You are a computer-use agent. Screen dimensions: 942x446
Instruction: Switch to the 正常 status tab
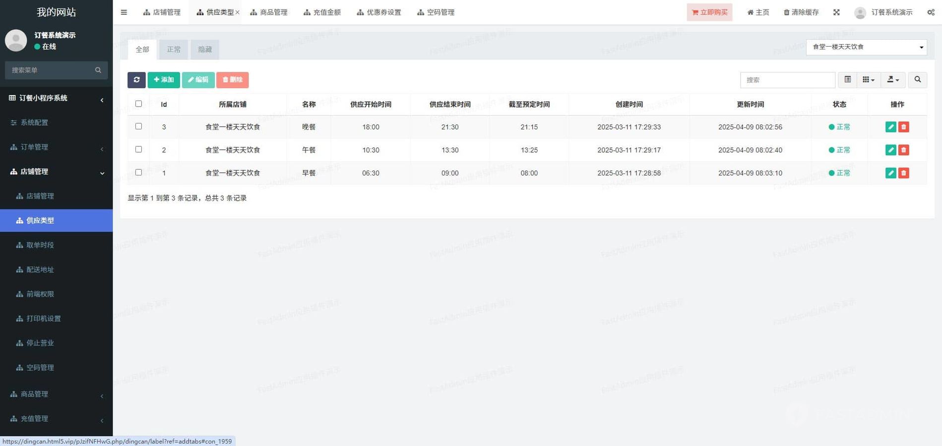(x=174, y=50)
